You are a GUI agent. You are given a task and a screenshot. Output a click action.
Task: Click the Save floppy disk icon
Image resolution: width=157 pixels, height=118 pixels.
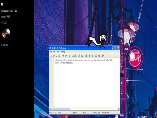click(59, 56)
